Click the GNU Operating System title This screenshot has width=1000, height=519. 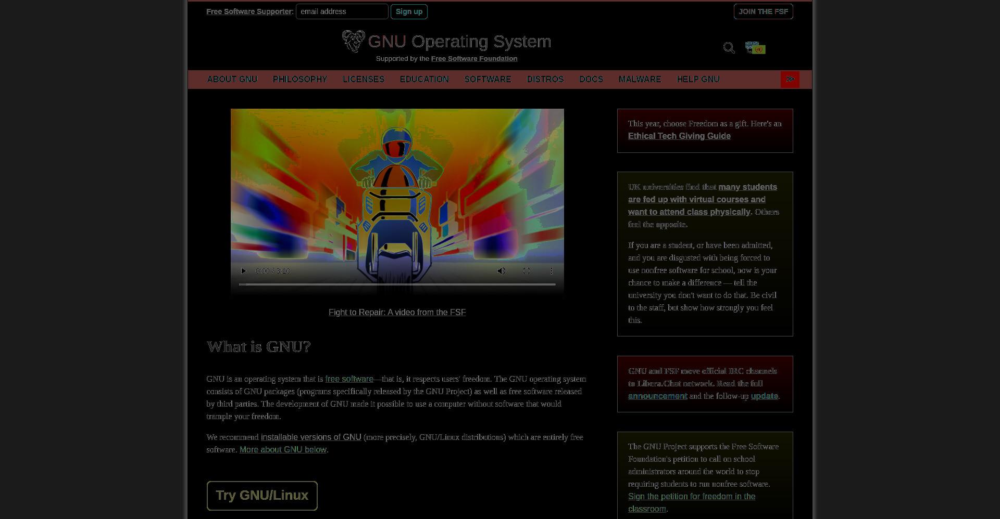[459, 41]
